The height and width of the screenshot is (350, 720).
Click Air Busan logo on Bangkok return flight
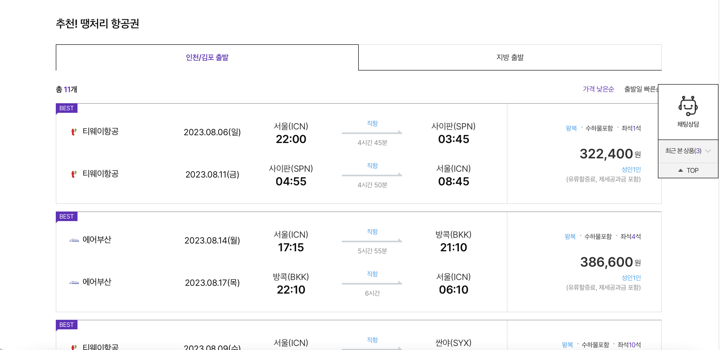74,283
